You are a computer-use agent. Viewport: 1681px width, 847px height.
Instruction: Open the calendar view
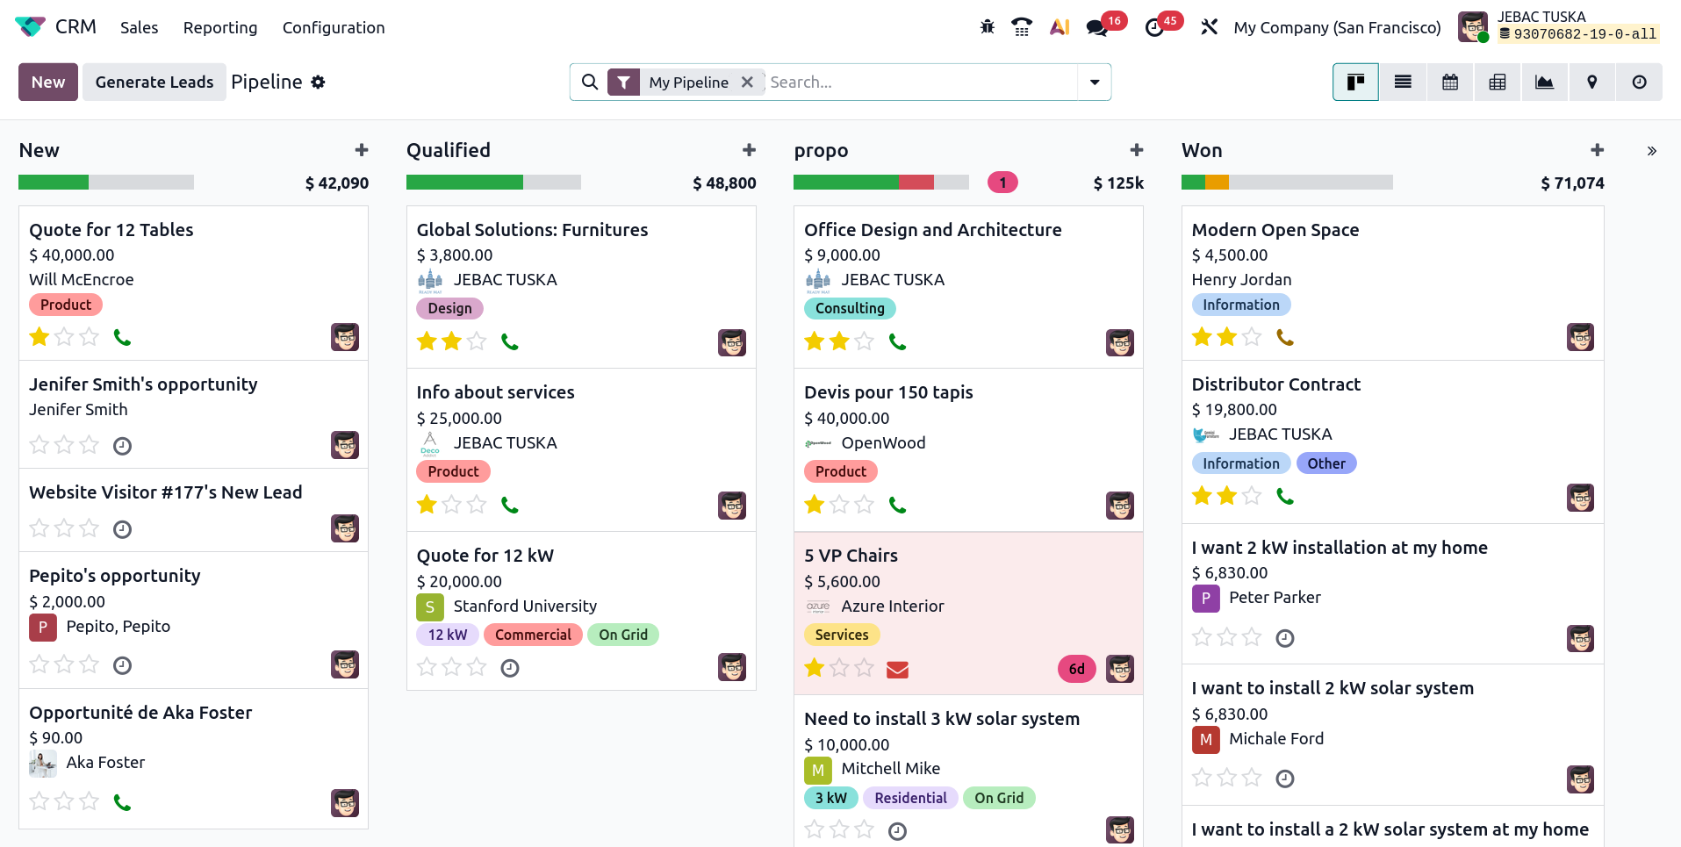pos(1450,83)
